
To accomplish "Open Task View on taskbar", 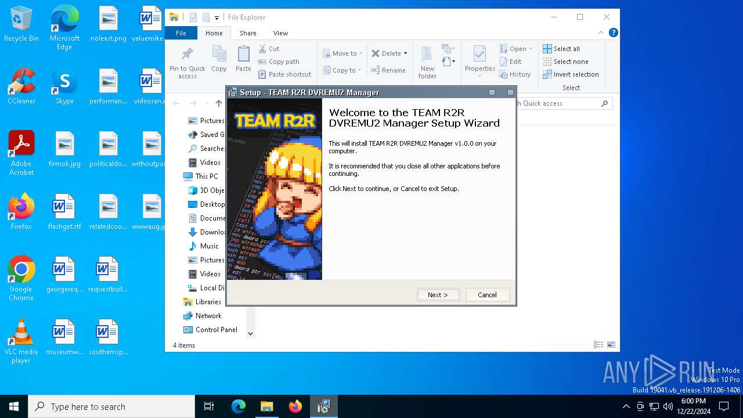I will click(x=209, y=406).
